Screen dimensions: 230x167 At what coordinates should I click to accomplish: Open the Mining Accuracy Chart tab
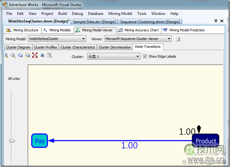pos(138,30)
